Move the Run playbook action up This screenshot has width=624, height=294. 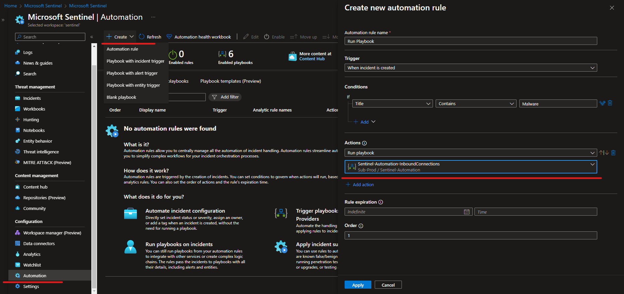coord(601,153)
